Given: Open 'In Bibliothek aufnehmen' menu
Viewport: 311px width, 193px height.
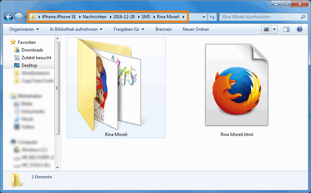Looking at the screenshot, I should 76,29.
